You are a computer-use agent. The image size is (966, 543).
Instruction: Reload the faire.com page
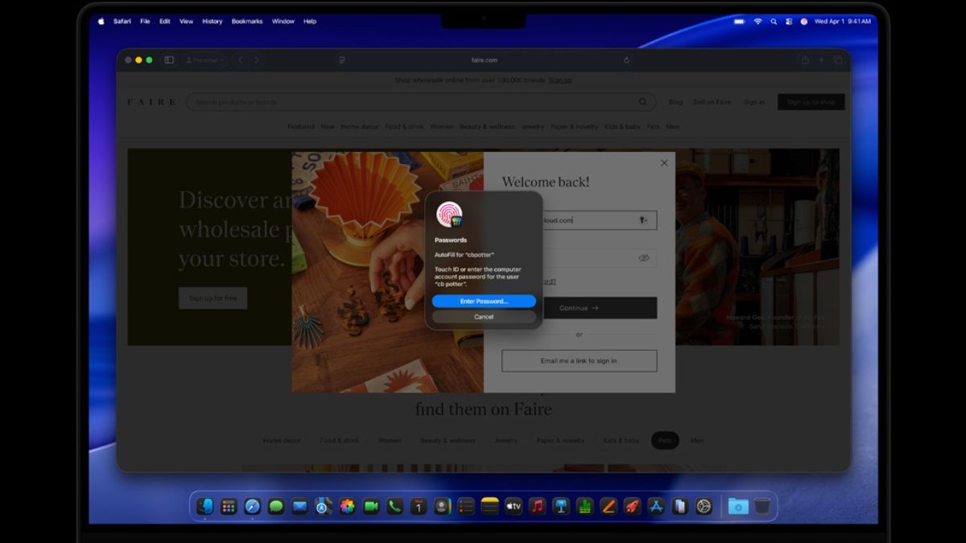point(626,60)
